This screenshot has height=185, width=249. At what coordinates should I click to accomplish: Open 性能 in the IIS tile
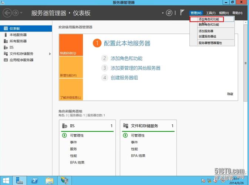point(74,156)
